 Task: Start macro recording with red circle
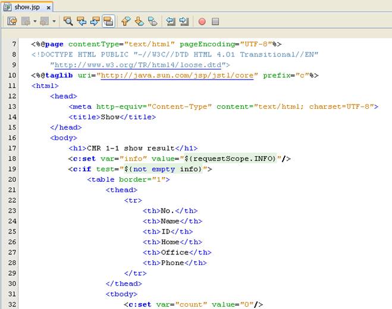(x=202, y=21)
